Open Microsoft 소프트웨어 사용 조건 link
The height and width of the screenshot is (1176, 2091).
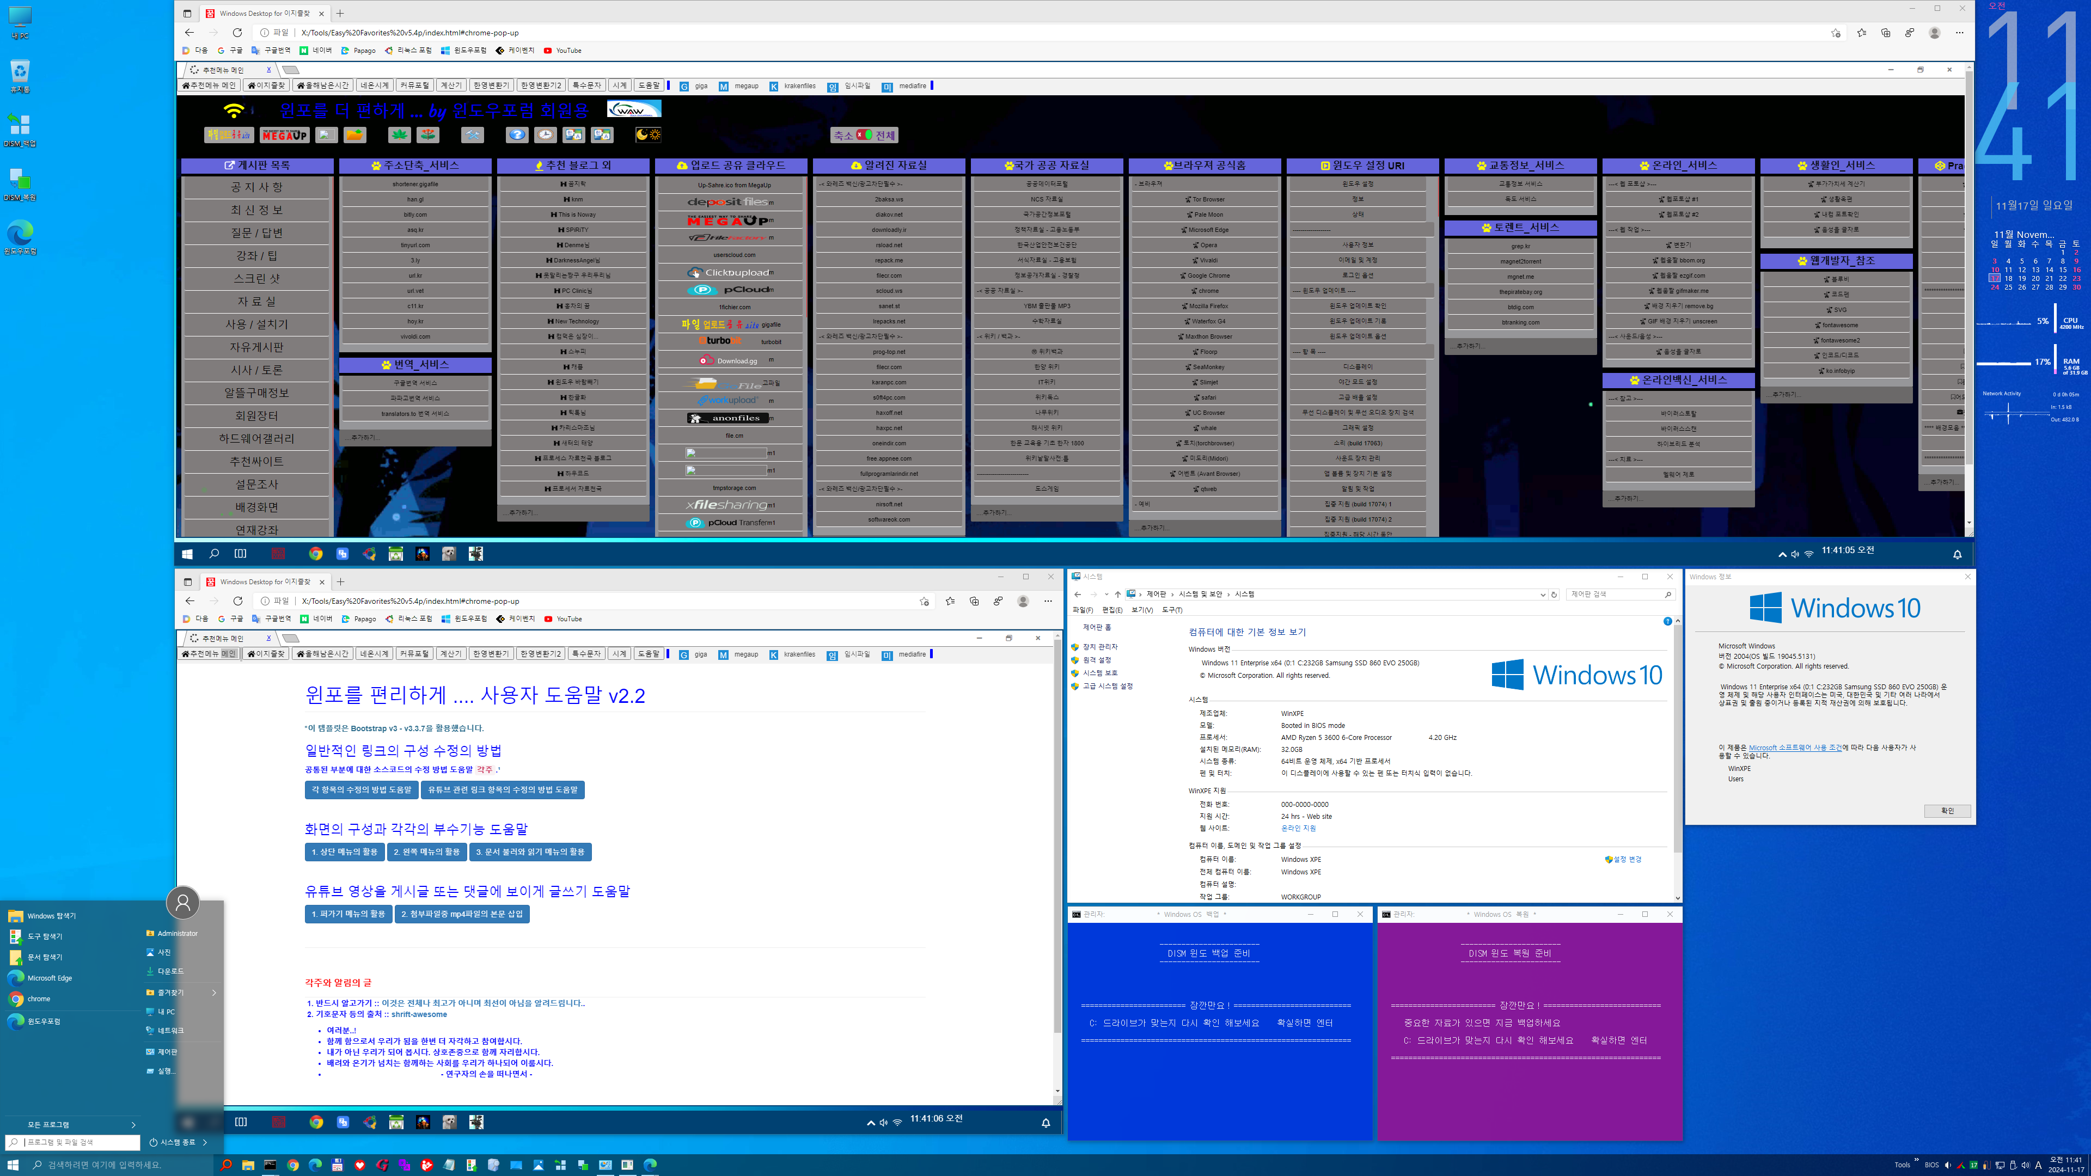click(1795, 748)
